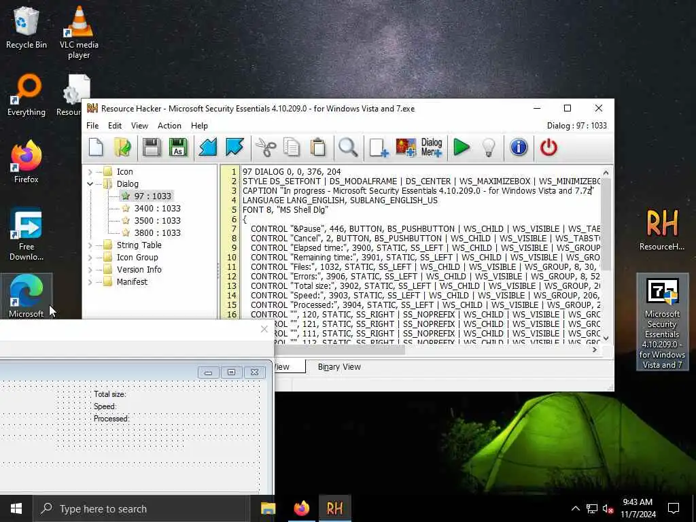The height and width of the screenshot is (522, 696).
Task: Select dialog resource 3800 : 1033
Action: (157, 232)
